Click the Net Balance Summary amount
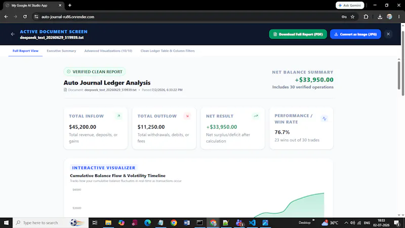Viewport: 405px width, 228px height. coord(314,80)
